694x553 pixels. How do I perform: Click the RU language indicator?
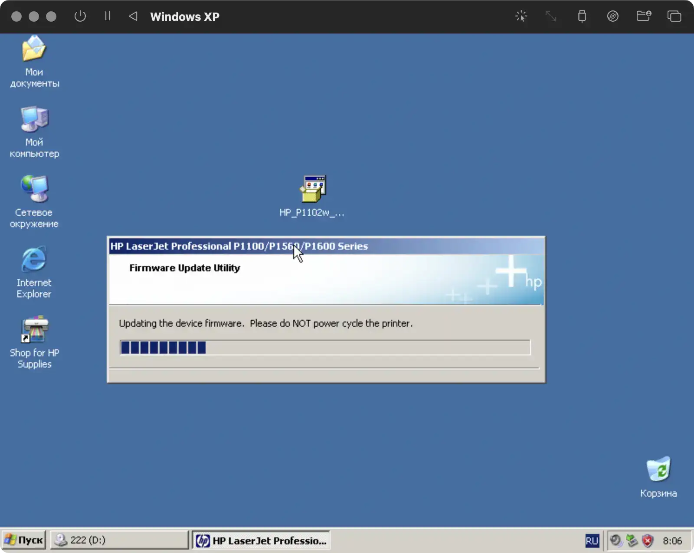(592, 540)
